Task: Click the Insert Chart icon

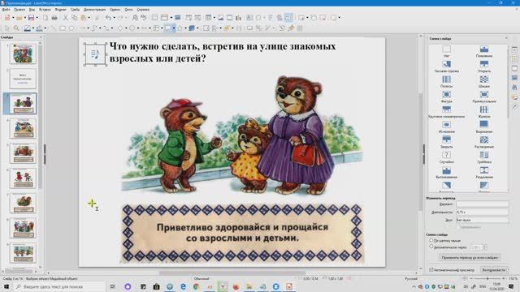Action: [238, 18]
